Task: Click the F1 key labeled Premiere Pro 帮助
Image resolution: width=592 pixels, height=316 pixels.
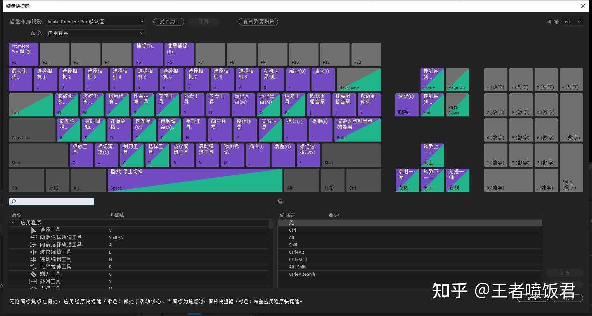Action: tap(24, 55)
